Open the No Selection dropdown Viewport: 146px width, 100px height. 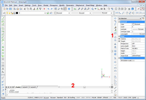pyautogui.click(x=130, y=18)
